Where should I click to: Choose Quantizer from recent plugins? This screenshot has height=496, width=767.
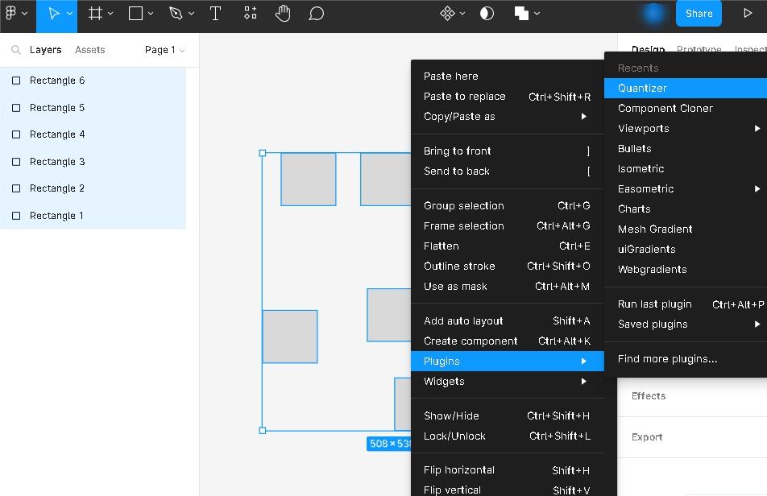pos(642,89)
